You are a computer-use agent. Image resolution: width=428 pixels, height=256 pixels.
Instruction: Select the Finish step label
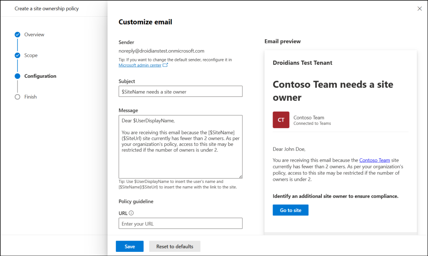[30, 97]
